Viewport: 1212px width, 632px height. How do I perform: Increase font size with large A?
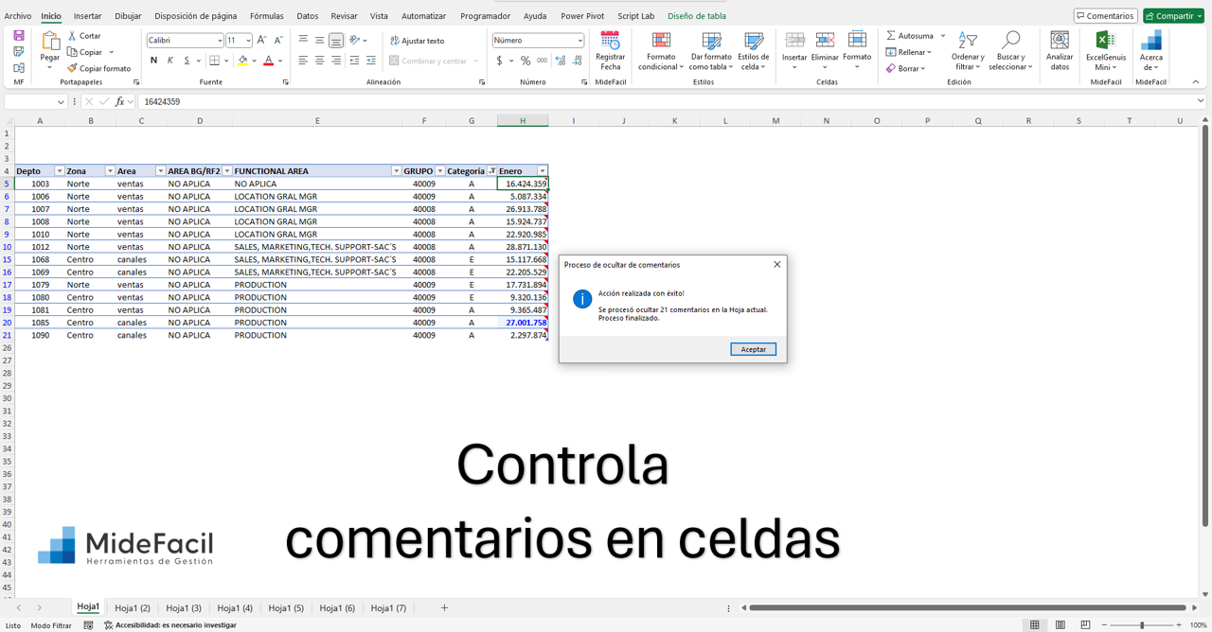pyautogui.click(x=261, y=41)
